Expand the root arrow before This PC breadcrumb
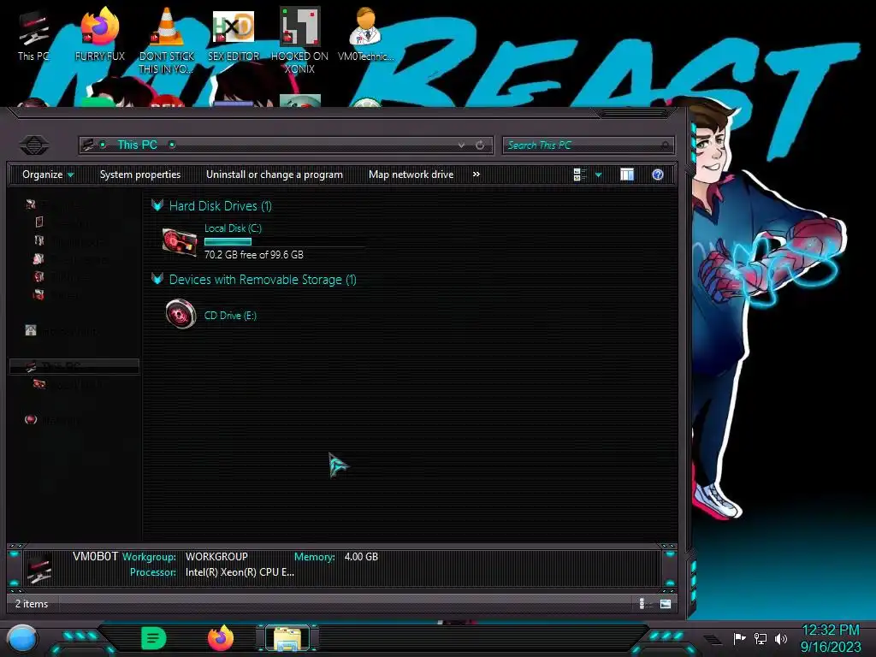Screen dimensions: 876x657 coord(103,145)
